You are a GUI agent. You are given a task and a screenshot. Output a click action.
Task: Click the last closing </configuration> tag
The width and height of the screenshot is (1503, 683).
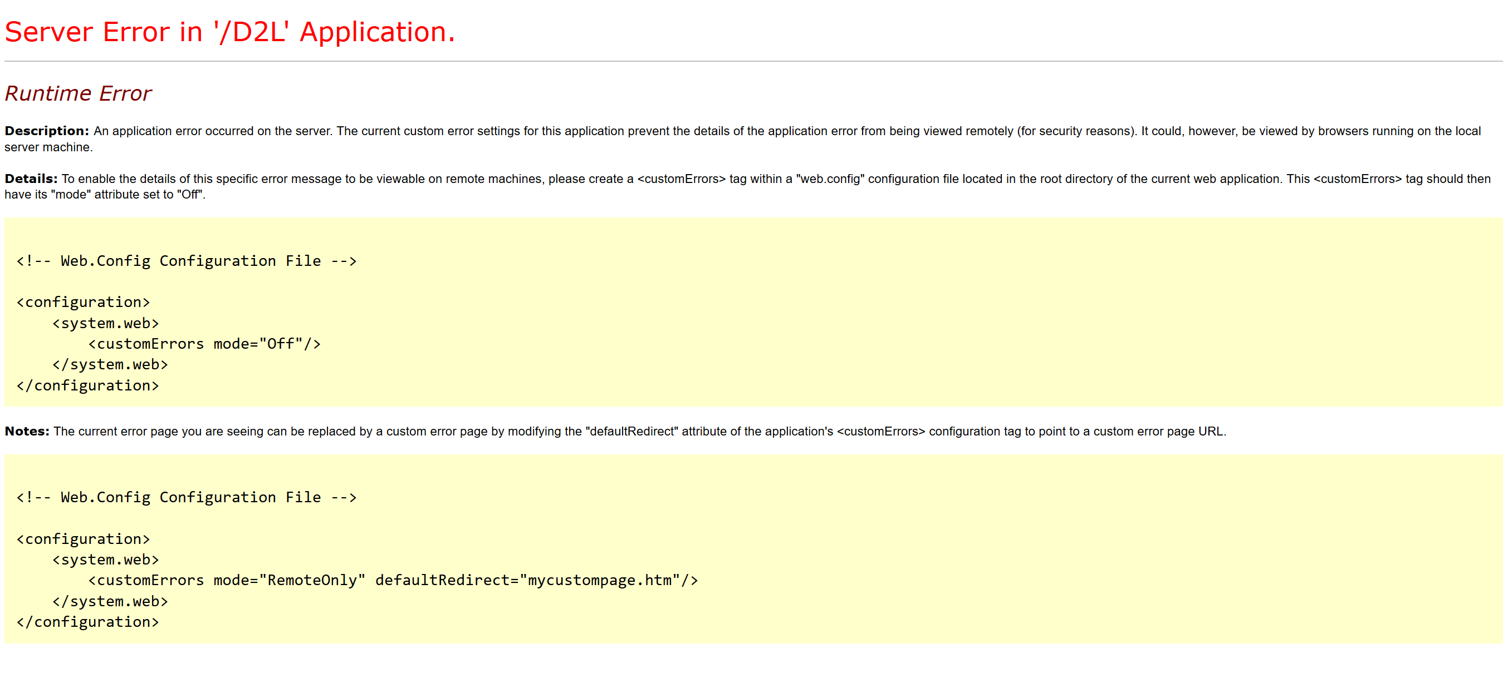pyautogui.click(x=87, y=622)
